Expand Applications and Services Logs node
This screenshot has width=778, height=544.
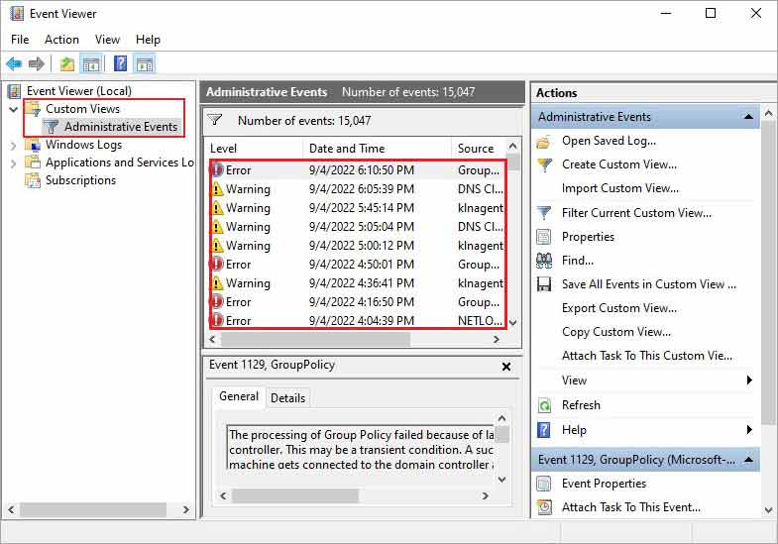click(14, 163)
